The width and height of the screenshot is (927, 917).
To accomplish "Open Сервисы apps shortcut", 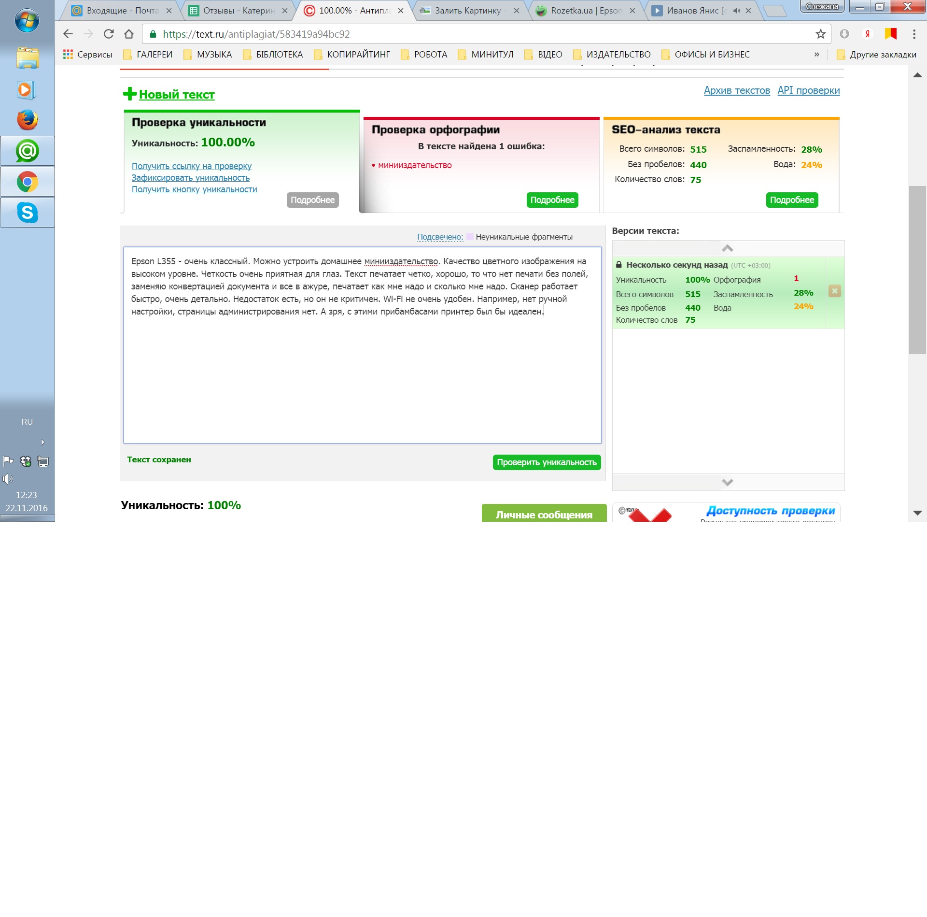I will coord(88,55).
